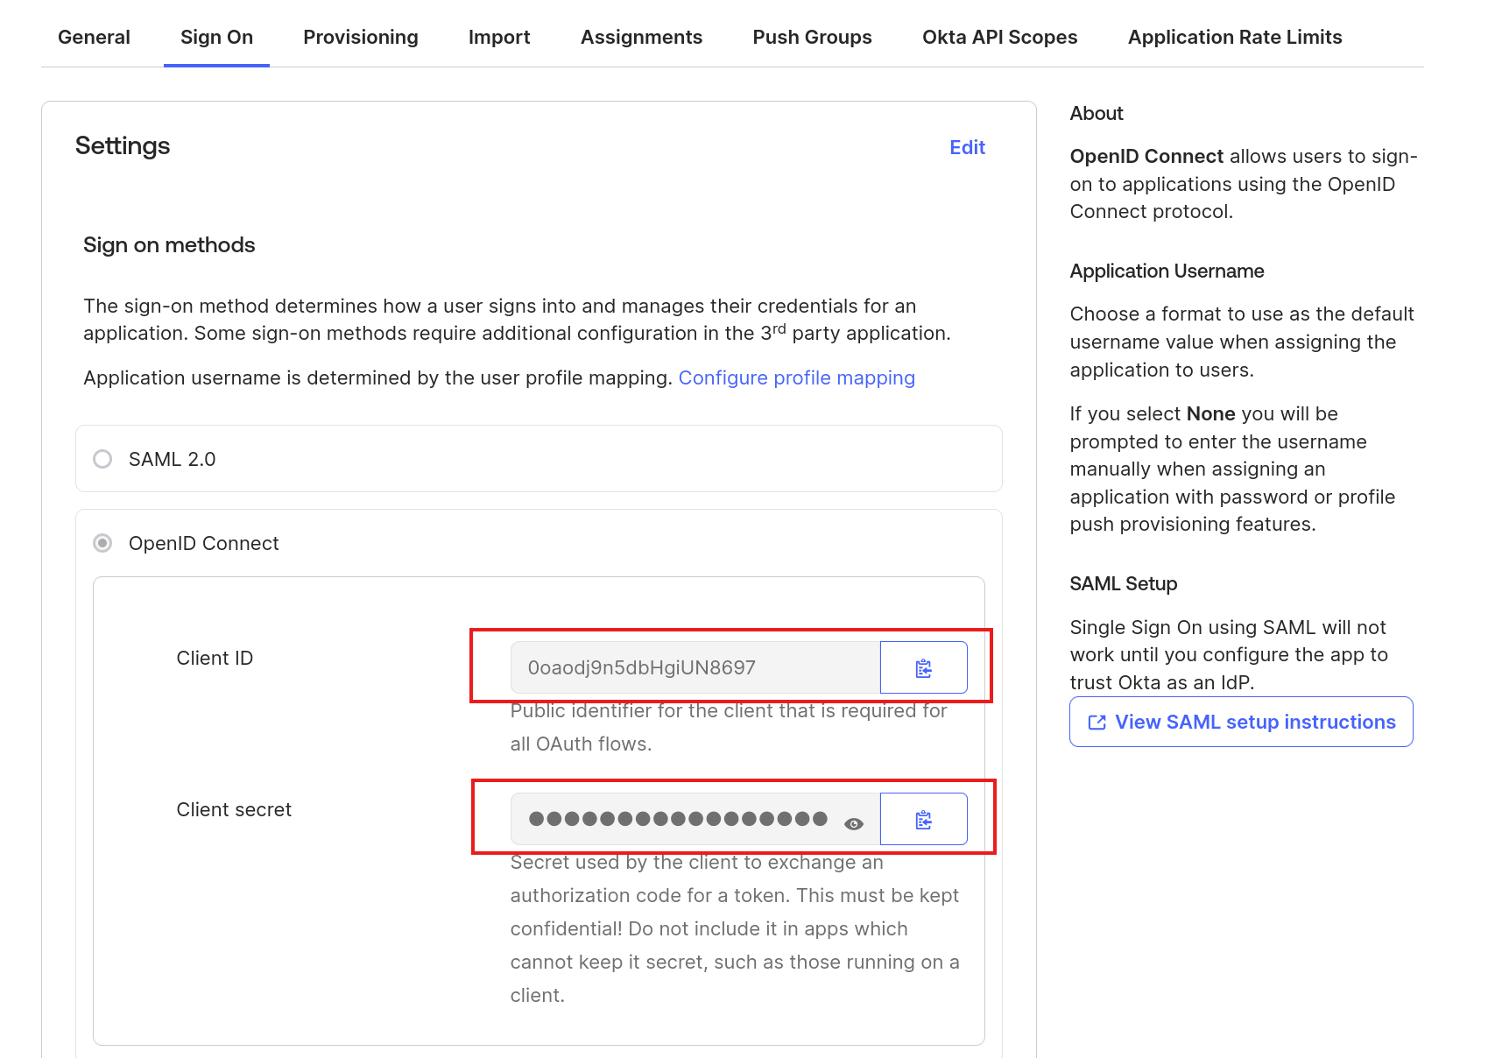Image resolution: width=1488 pixels, height=1058 pixels.
Task: Switch to Okta API Scopes tab
Action: [999, 37]
